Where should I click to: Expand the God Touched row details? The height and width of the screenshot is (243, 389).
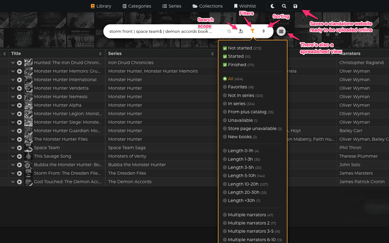[12, 182]
